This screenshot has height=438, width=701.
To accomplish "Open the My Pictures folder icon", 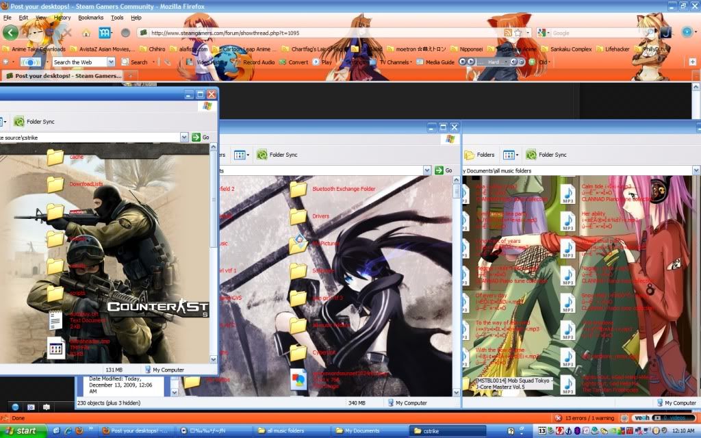I will (x=298, y=244).
